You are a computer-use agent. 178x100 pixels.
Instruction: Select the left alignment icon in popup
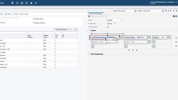tap(113, 40)
